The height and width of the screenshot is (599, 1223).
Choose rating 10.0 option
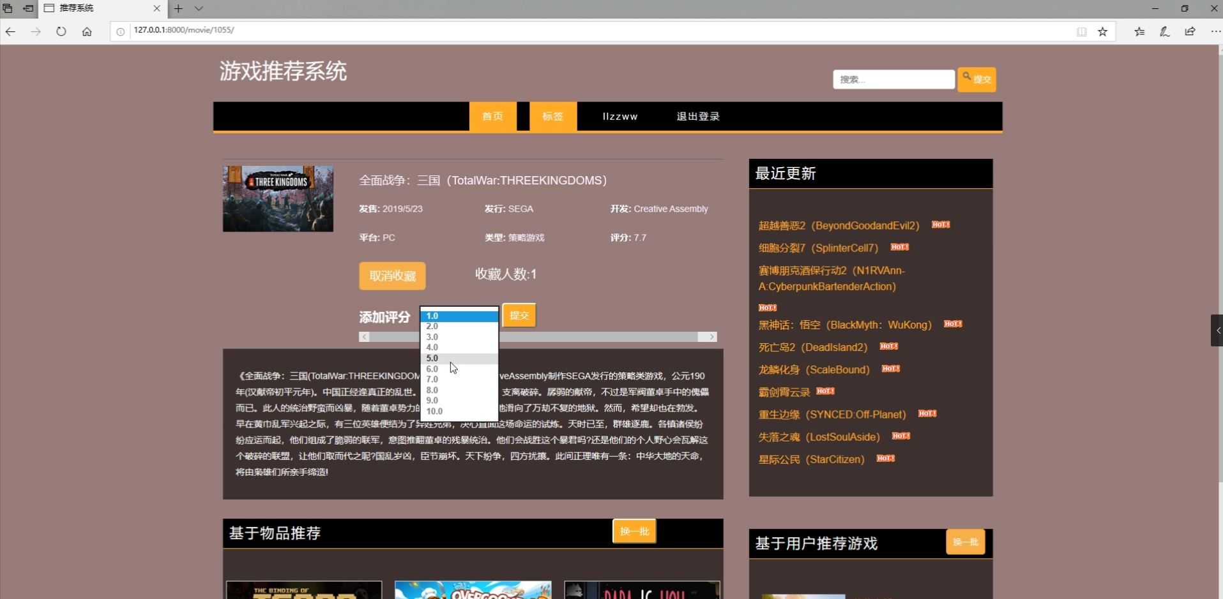[x=459, y=411]
